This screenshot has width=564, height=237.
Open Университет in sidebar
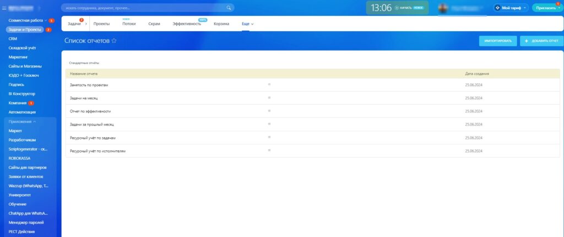pos(19,195)
